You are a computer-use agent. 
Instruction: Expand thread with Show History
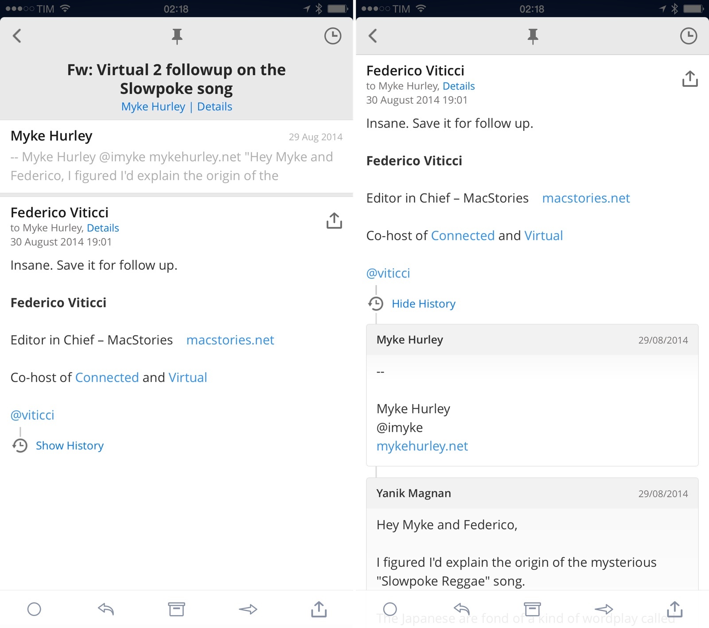coord(70,445)
